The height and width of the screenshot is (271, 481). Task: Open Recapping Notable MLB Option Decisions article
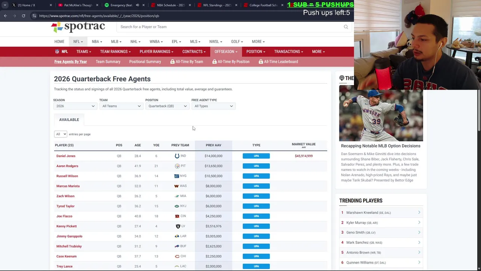pyautogui.click(x=381, y=146)
